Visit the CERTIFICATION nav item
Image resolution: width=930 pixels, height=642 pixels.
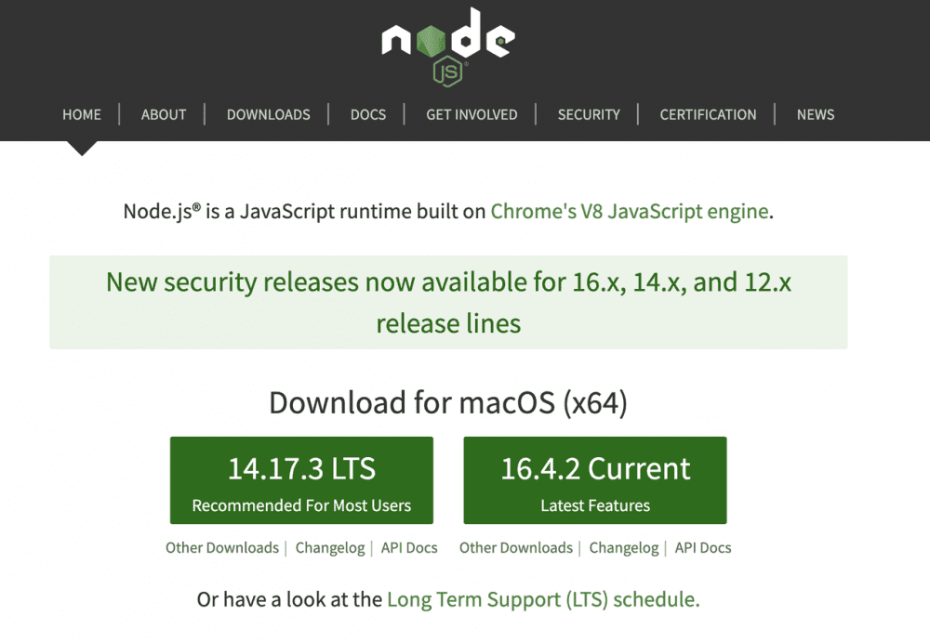click(708, 114)
